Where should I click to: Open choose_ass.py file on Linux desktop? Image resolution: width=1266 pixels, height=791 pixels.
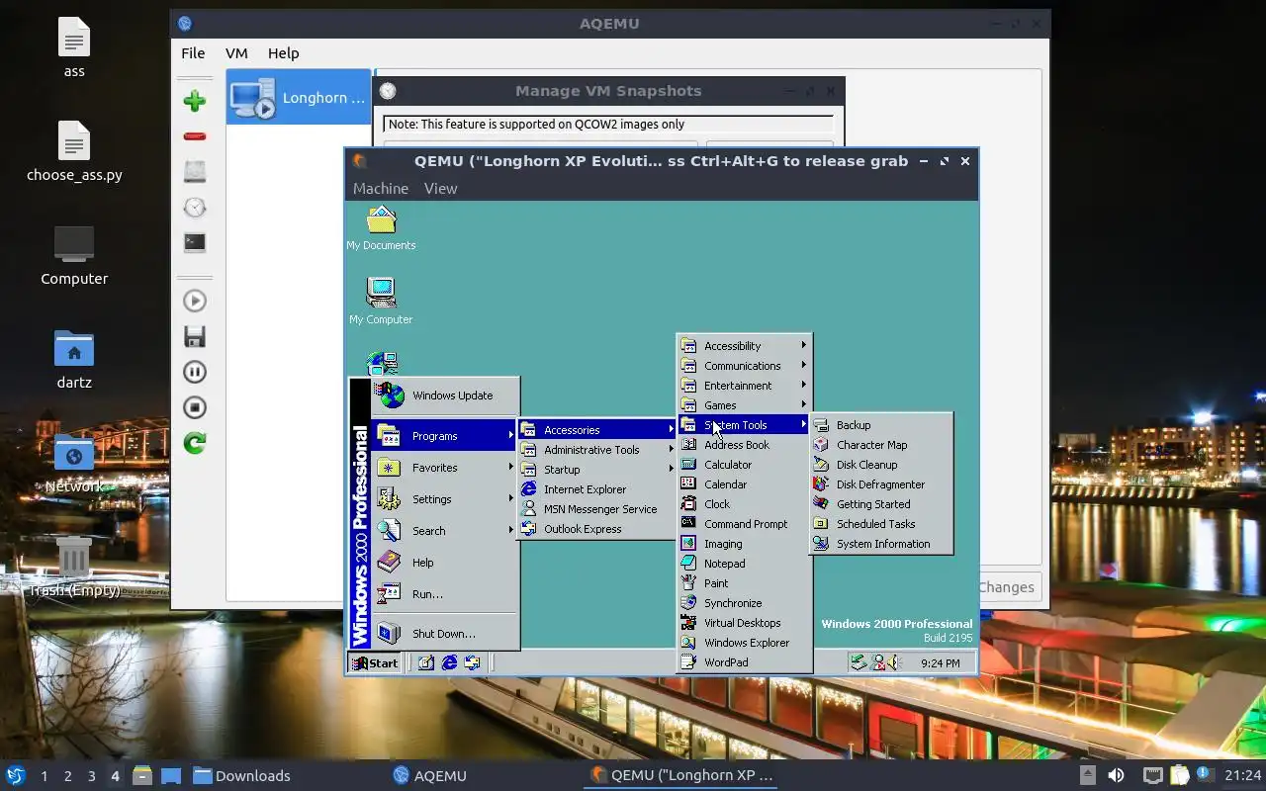pyautogui.click(x=74, y=152)
